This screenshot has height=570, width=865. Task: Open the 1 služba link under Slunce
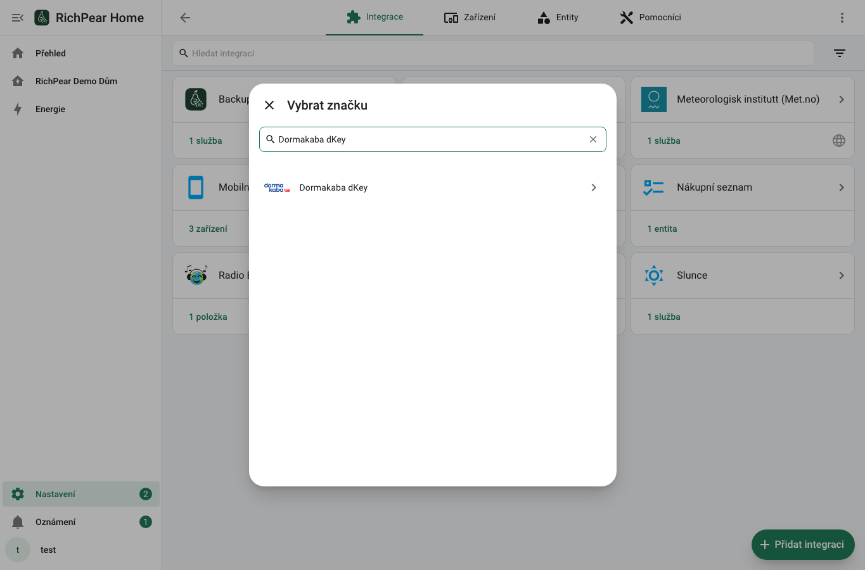coord(663,317)
